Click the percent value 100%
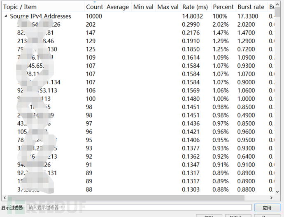The height and width of the screenshot is (217, 284). (x=220, y=16)
